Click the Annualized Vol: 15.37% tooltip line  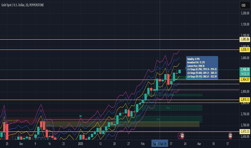click(x=196, y=62)
